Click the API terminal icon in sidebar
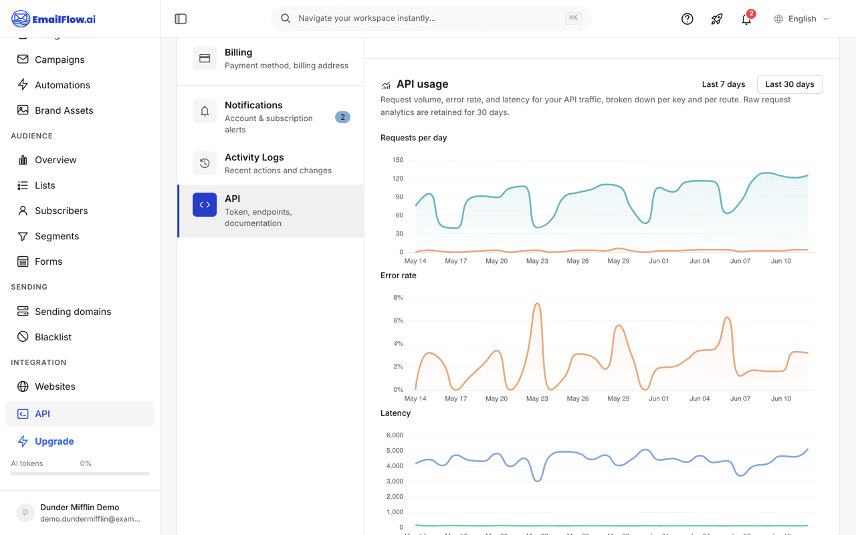 (23, 414)
